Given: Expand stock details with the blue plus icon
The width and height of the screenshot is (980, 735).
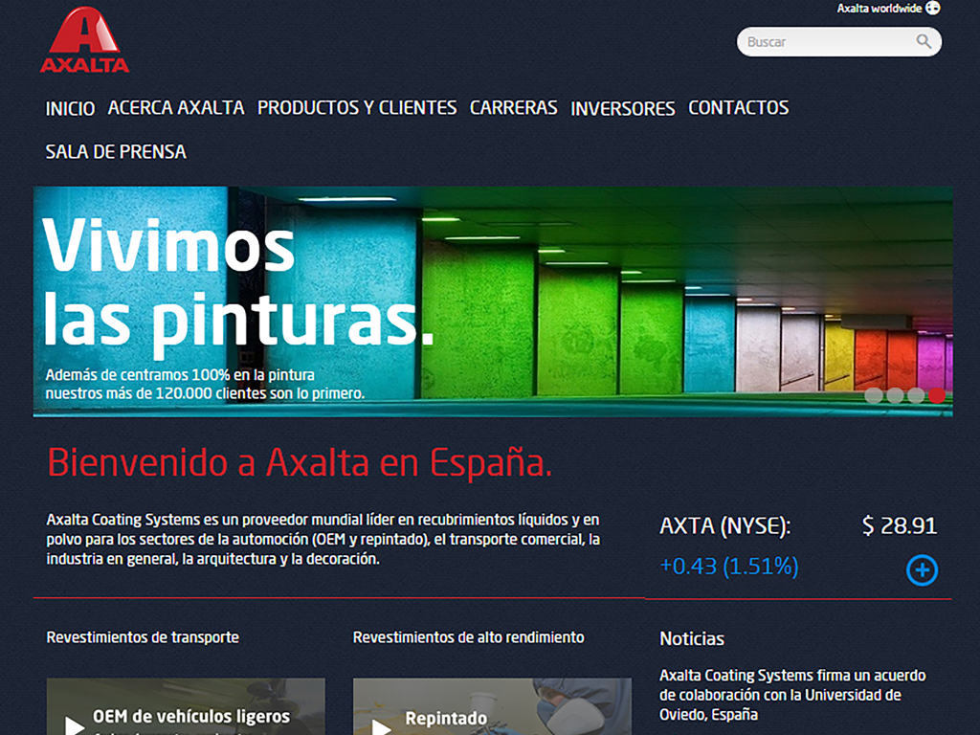Looking at the screenshot, I should tap(922, 570).
